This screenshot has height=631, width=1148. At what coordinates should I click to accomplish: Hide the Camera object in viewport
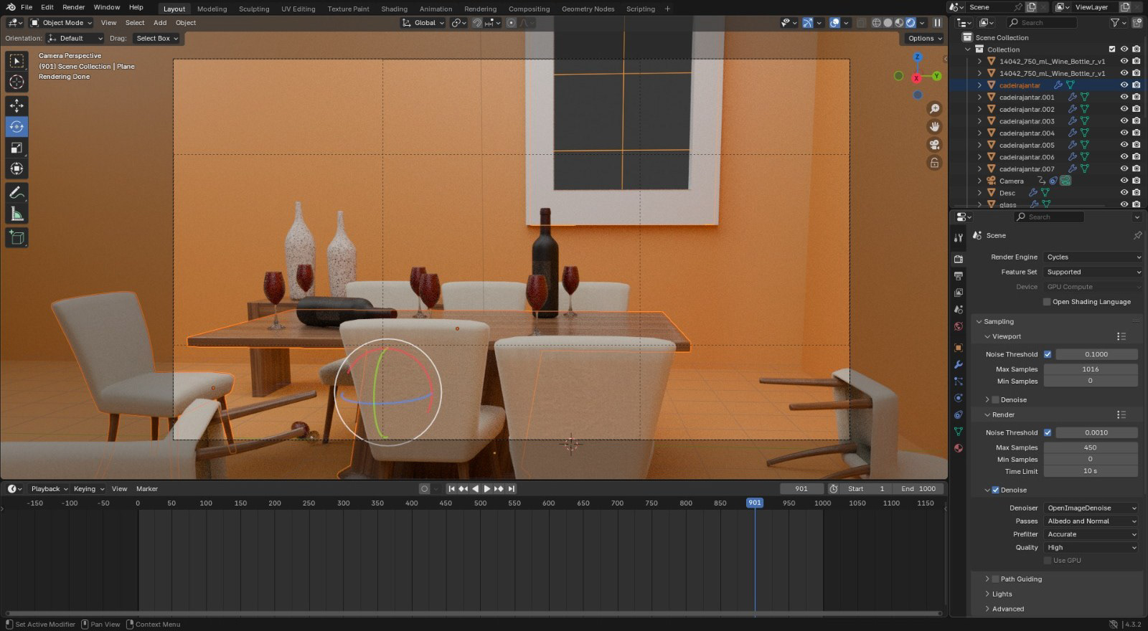(1124, 181)
